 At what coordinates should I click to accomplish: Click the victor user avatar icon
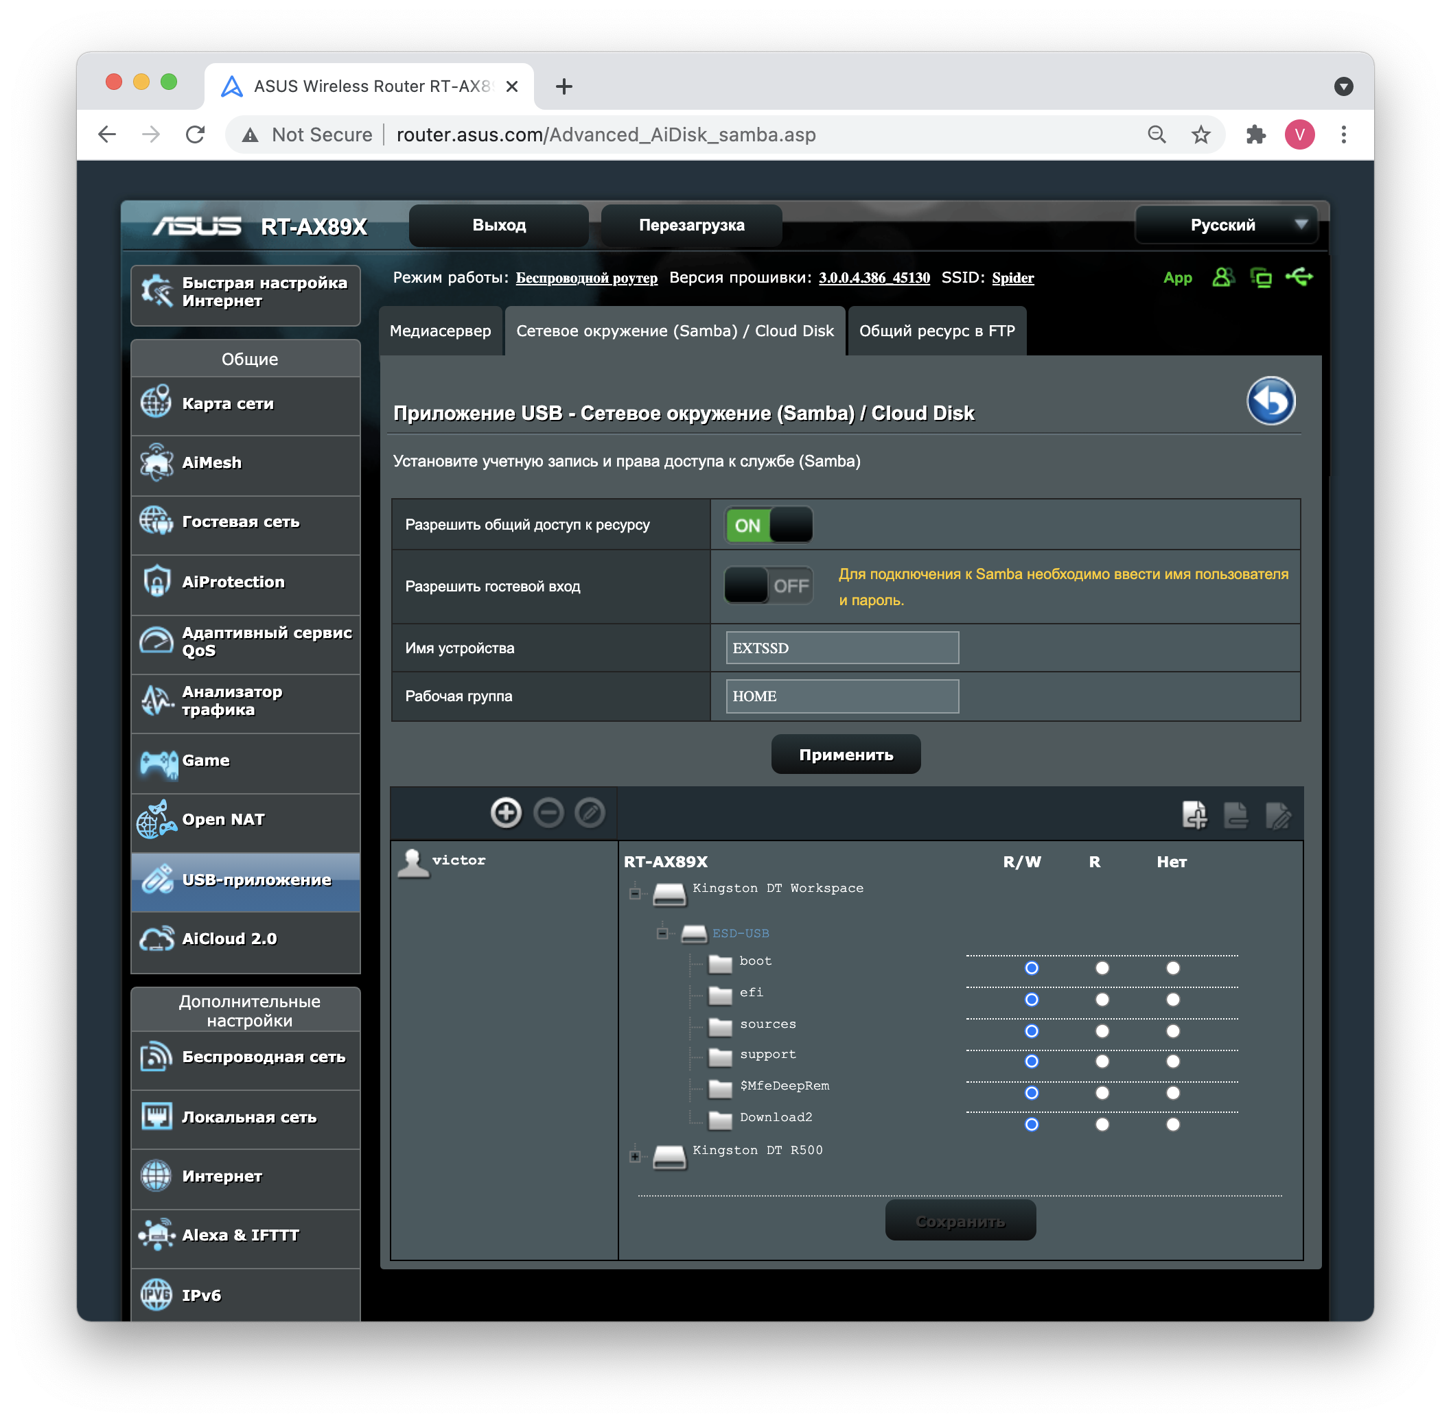413,862
